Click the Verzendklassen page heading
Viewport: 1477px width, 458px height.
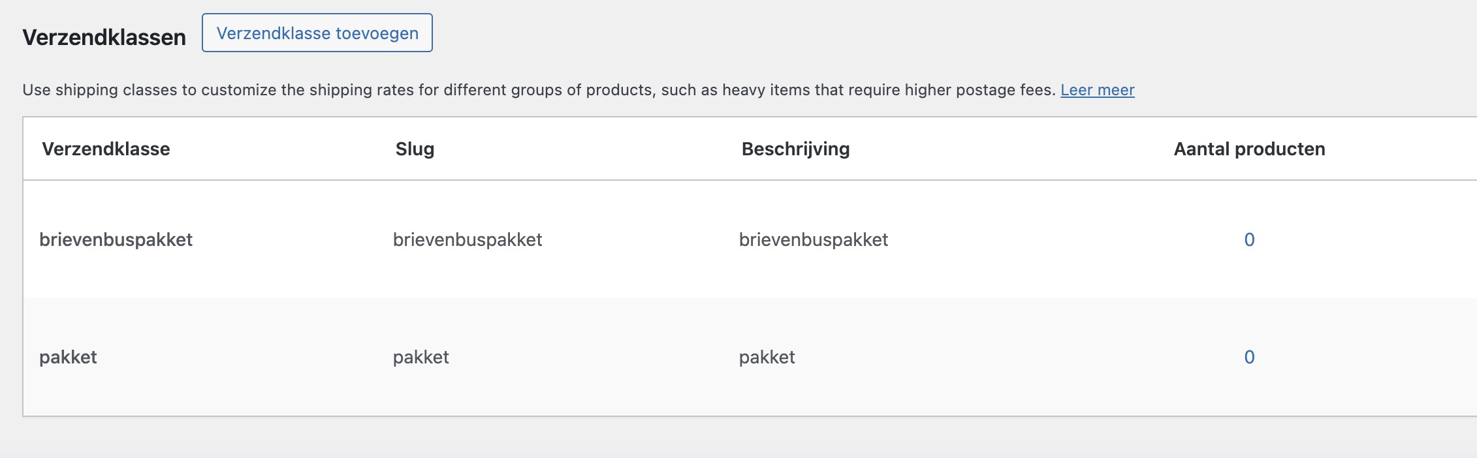(x=103, y=38)
